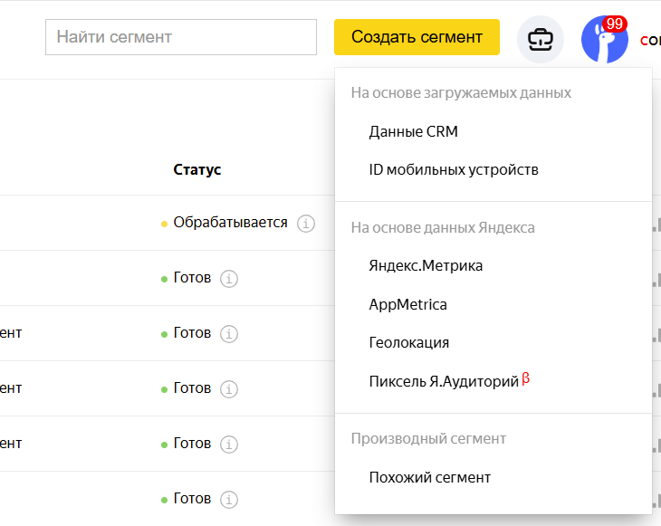Click the 'Производный сегмент' group heading
Viewport: 661px width, 526px height.
428,439
